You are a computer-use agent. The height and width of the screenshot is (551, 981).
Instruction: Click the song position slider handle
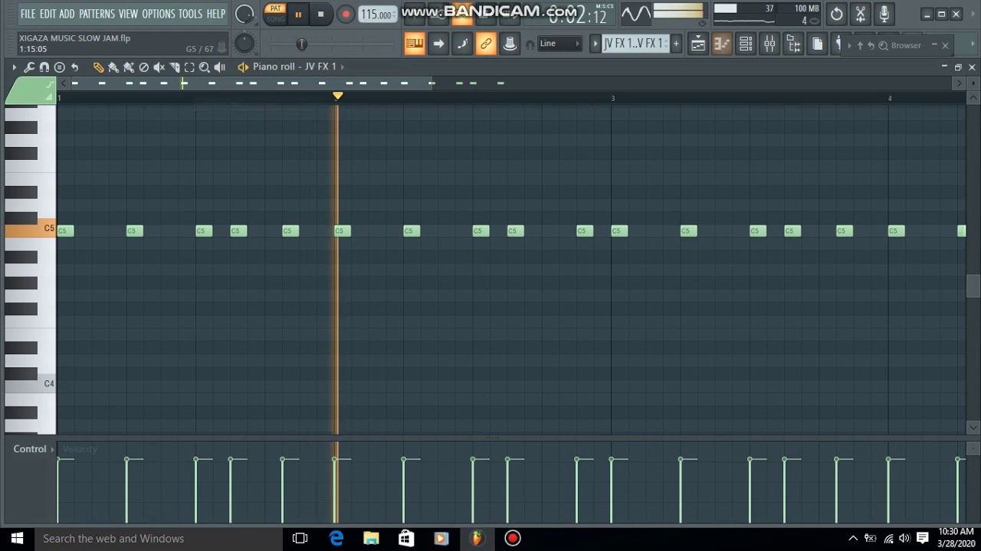click(301, 44)
